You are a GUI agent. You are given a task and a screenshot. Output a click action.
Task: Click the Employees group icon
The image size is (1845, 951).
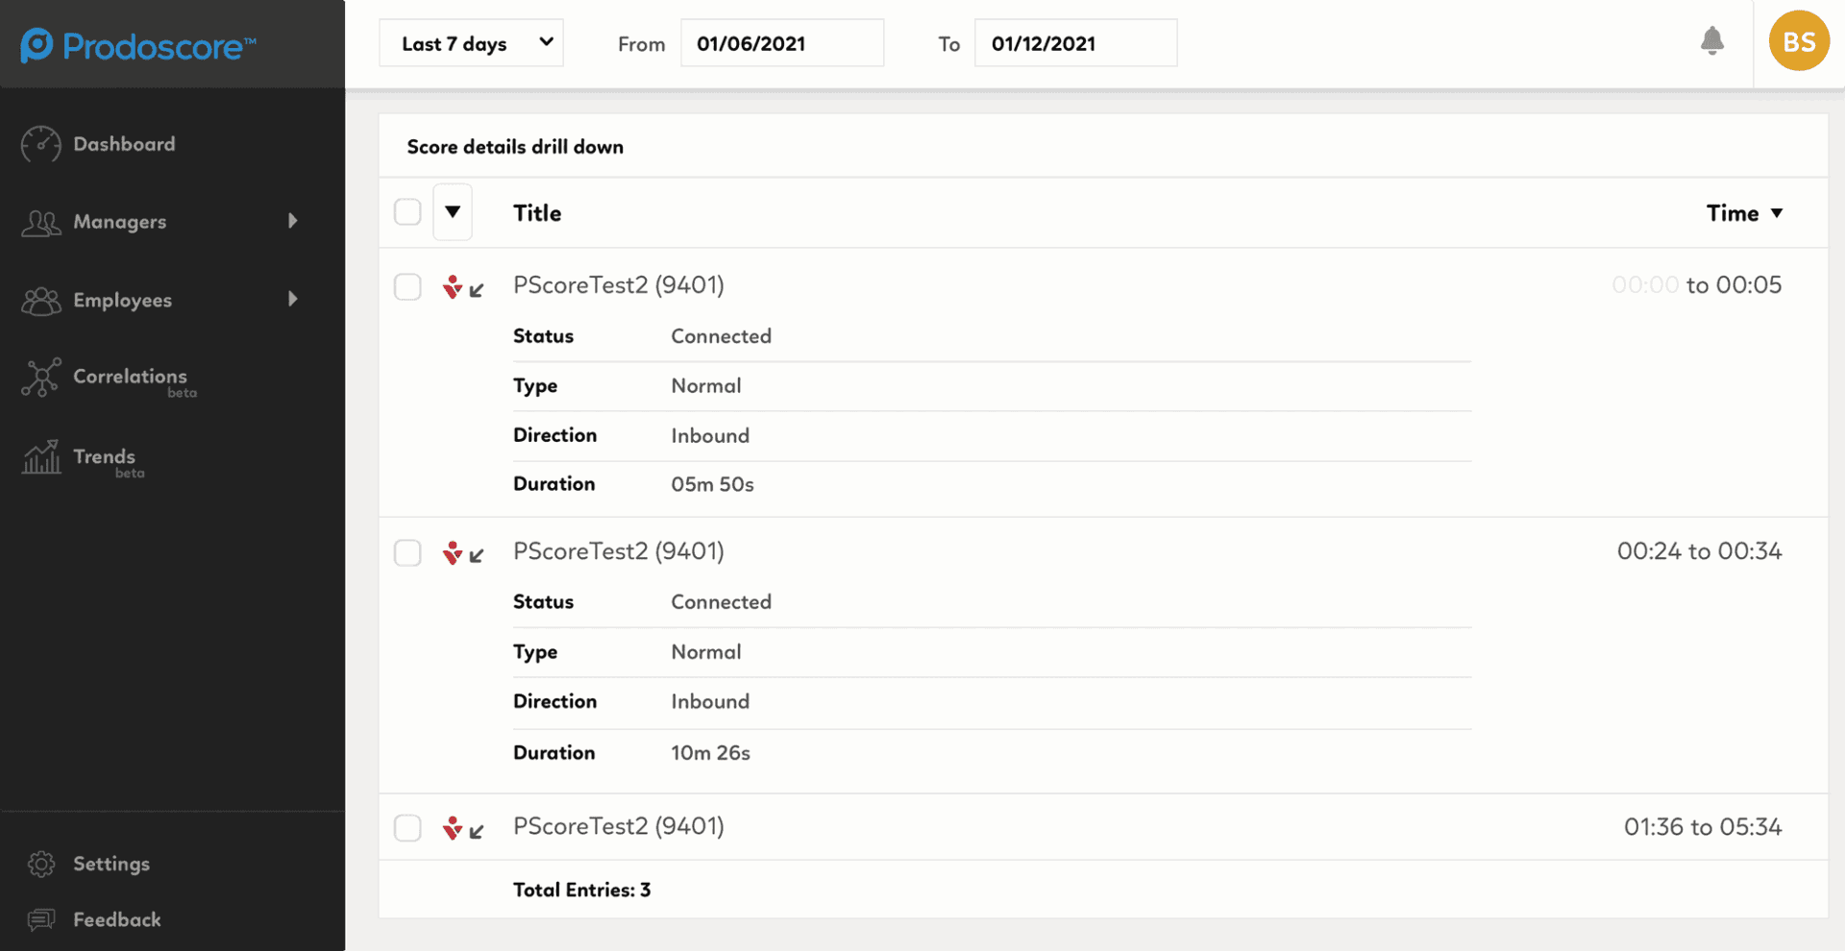coord(41,301)
